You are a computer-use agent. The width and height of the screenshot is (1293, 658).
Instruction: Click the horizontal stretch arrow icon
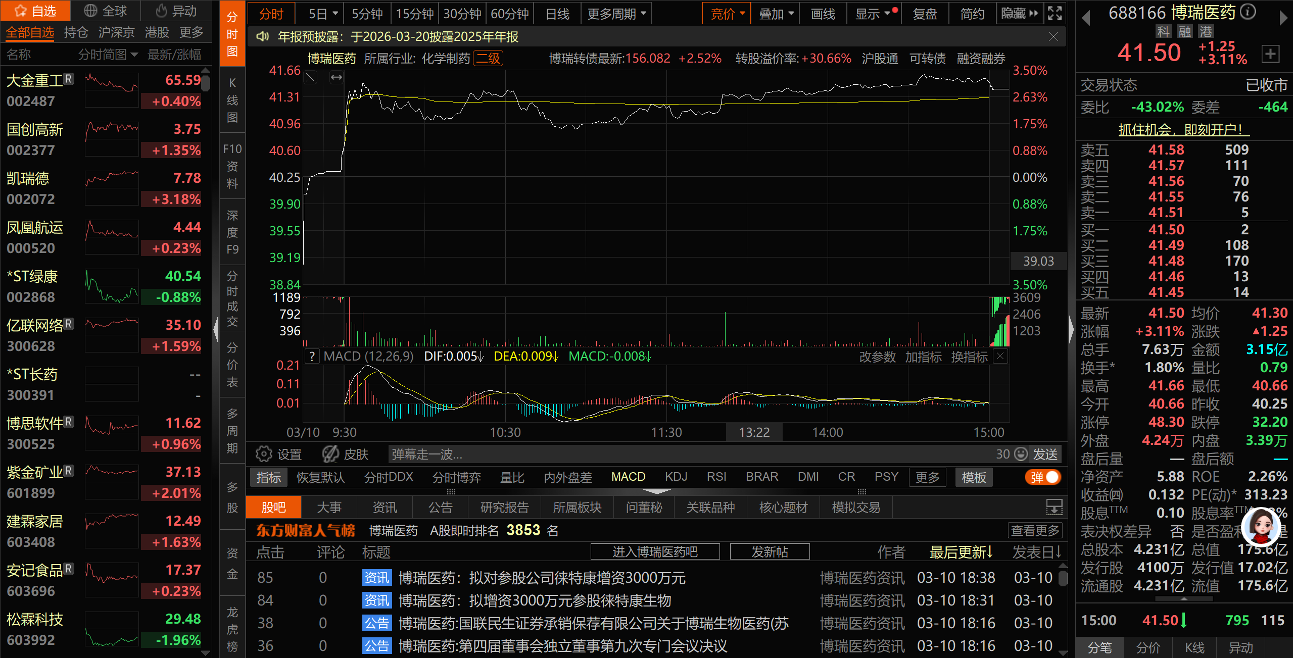[336, 77]
